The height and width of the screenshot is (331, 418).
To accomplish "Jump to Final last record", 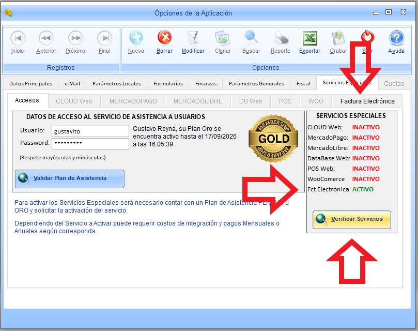I will 104,38.
